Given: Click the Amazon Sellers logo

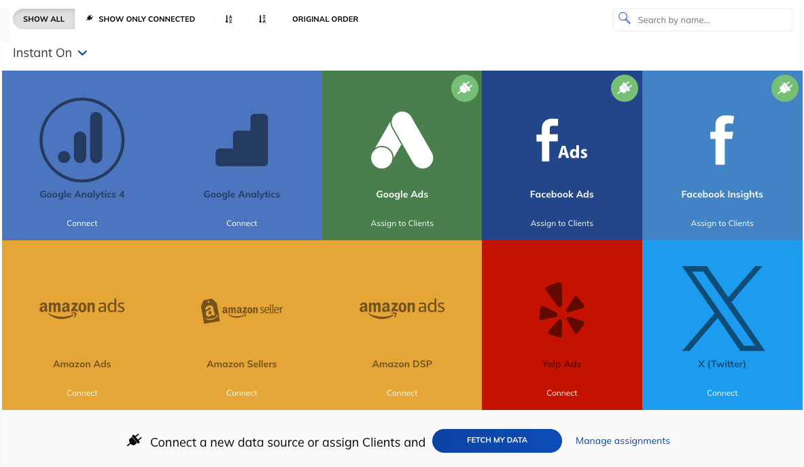Looking at the screenshot, I should (x=241, y=310).
